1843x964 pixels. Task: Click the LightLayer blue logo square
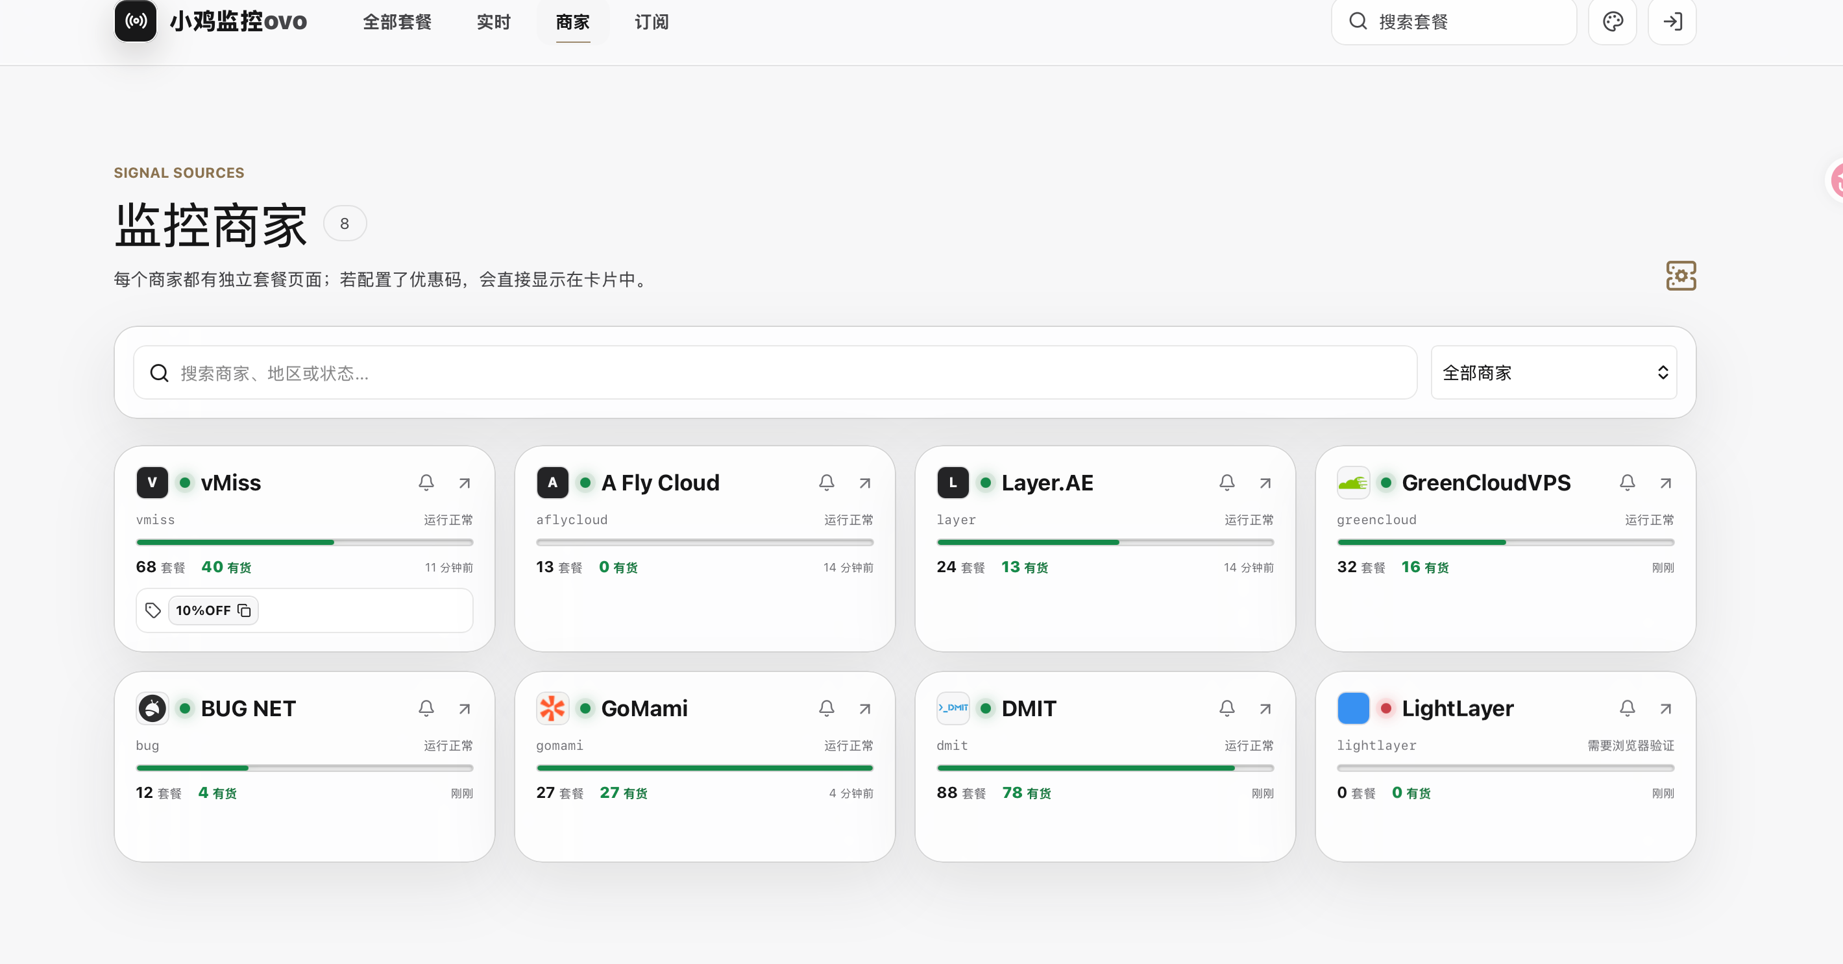(1353, 708)
